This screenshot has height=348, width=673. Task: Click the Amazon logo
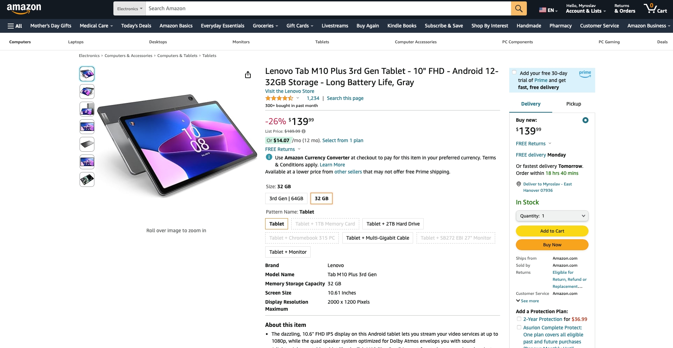click(24, 8)
